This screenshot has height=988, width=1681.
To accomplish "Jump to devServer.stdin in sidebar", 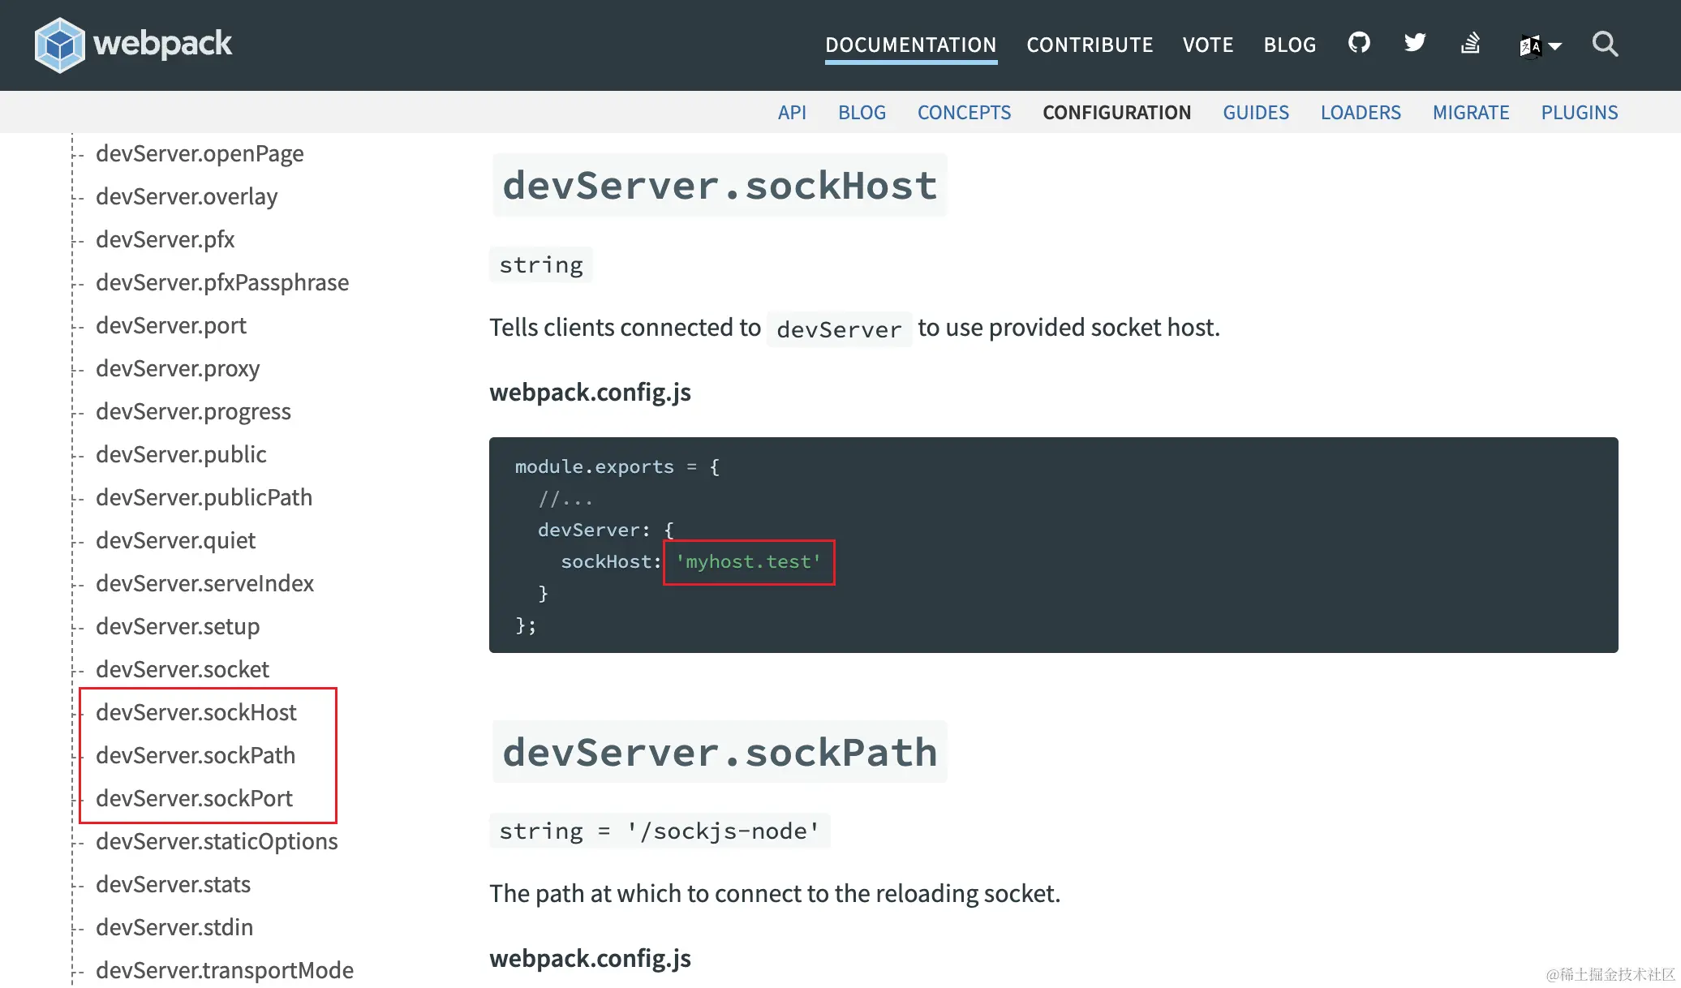I will 174,927.
